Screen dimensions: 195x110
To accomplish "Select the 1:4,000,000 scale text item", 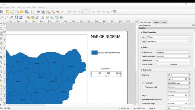I will [106, 69].
